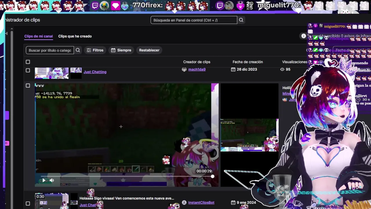371x209 pixels.
Task: Open the Just Chatting category link in mach1da9 row
Action: pyautogui.click(x=95, y=72)
